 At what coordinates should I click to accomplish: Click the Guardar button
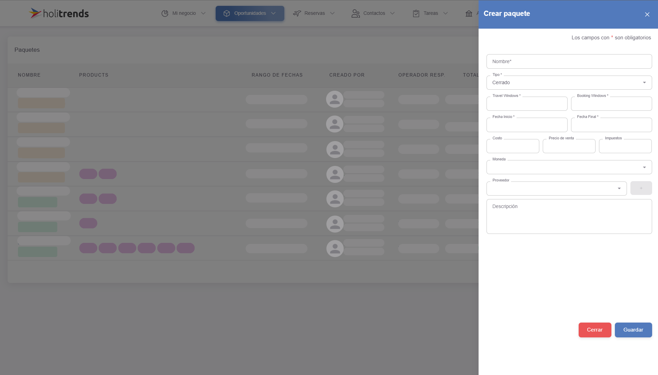633,330
